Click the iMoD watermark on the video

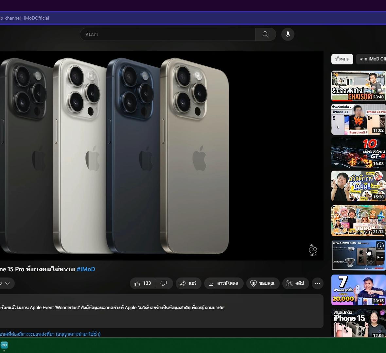click(313, 250)
